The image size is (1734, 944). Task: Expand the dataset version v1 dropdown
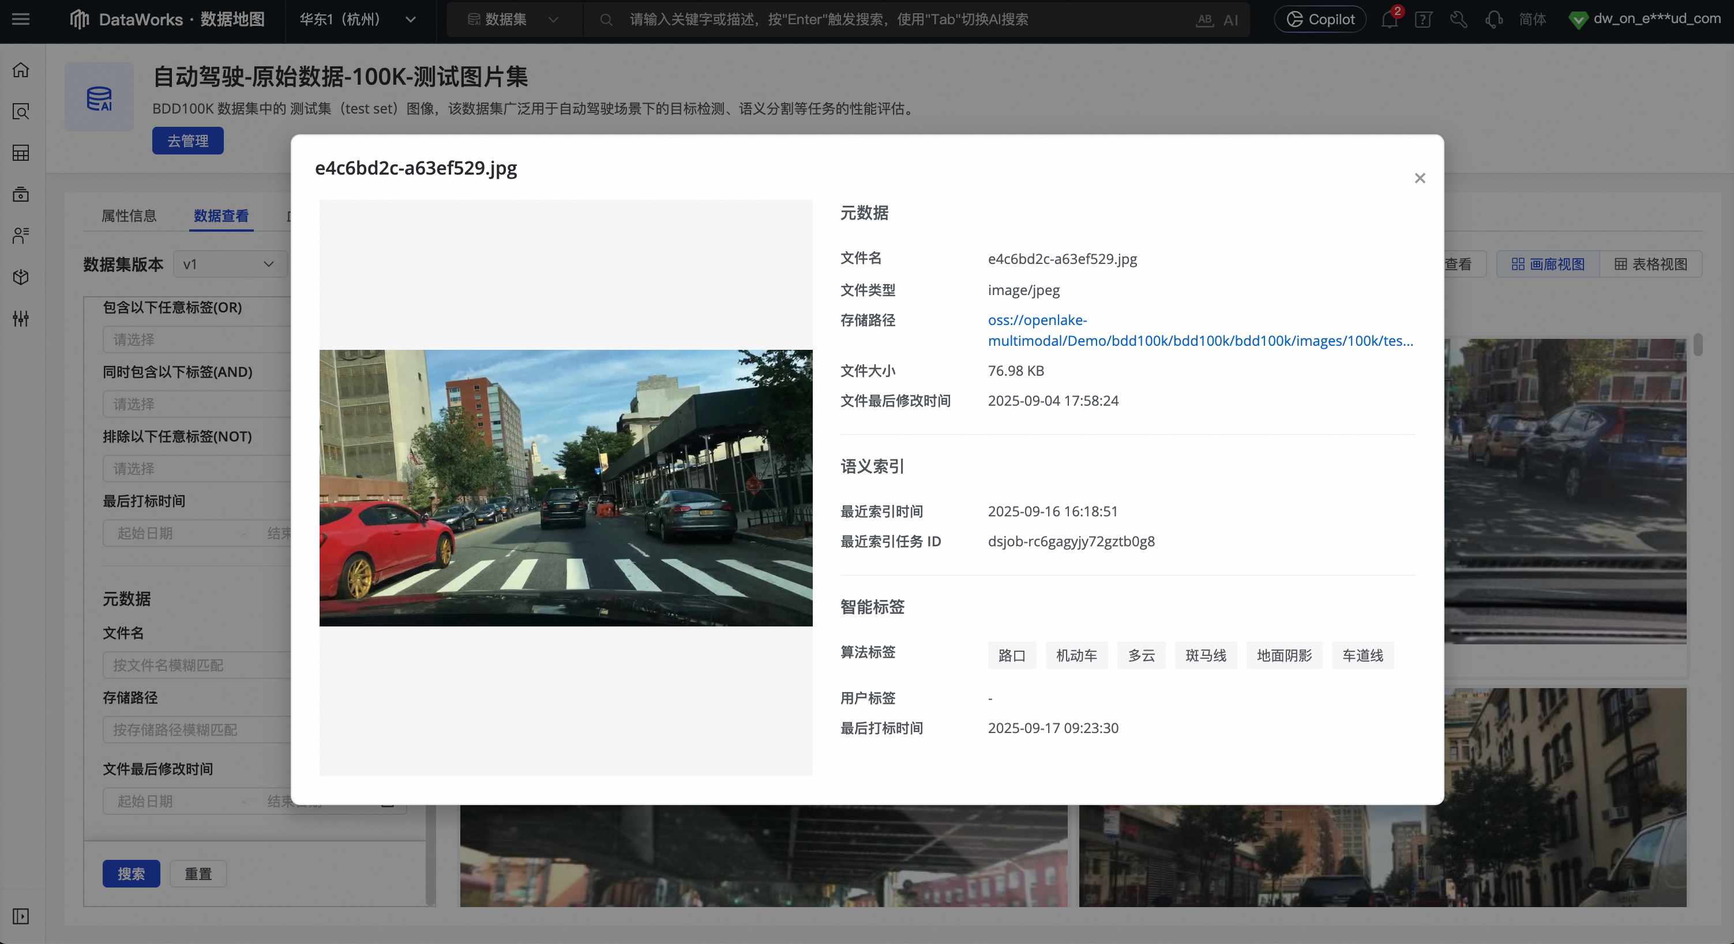coord(230,264)
